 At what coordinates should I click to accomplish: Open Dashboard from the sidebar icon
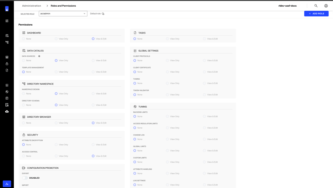pyautogui.click(x=7, y=21)
